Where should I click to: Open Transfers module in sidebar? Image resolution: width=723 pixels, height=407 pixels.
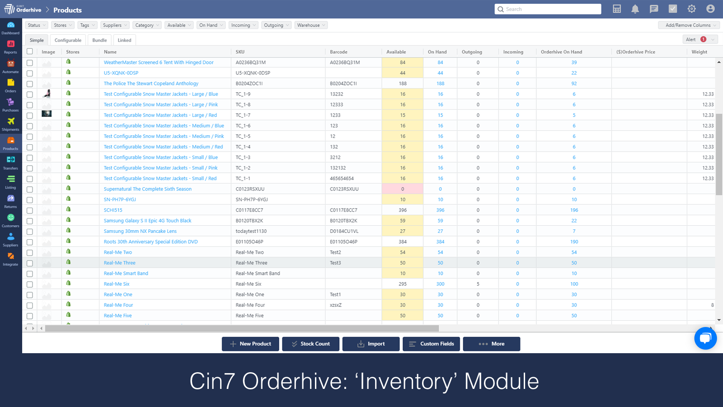tap(10, 162)
